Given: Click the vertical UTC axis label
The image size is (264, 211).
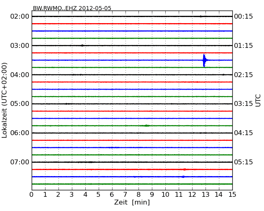Looking at the screenshot, I should (258, 101).
